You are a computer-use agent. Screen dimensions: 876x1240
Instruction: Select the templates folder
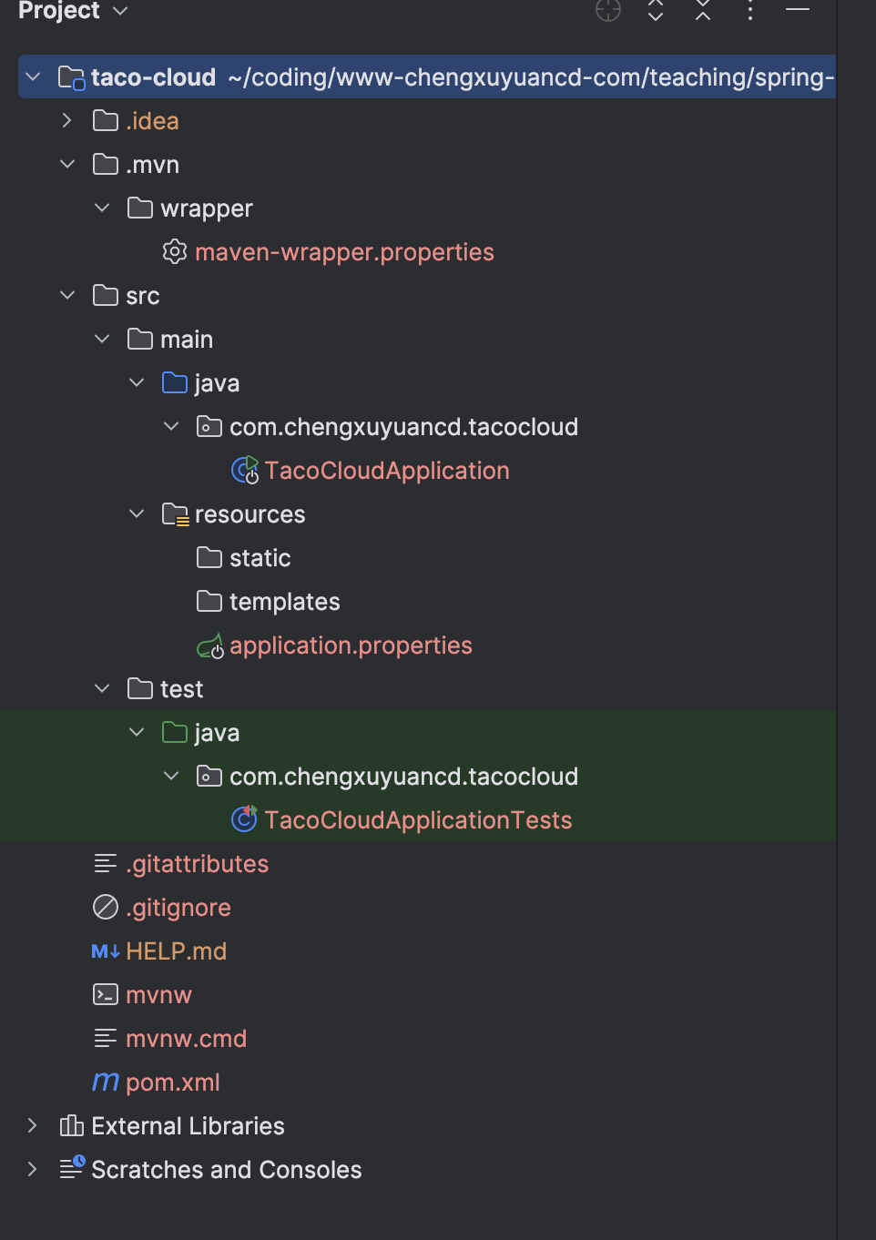pos(284,602)
